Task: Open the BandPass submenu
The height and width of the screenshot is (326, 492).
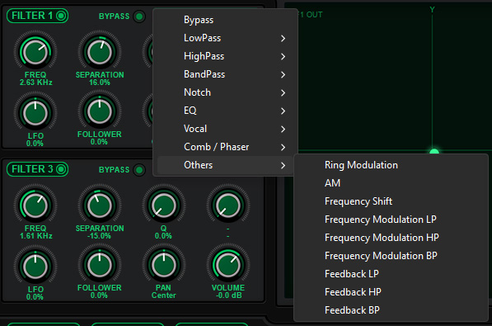Action: [225, 74]
